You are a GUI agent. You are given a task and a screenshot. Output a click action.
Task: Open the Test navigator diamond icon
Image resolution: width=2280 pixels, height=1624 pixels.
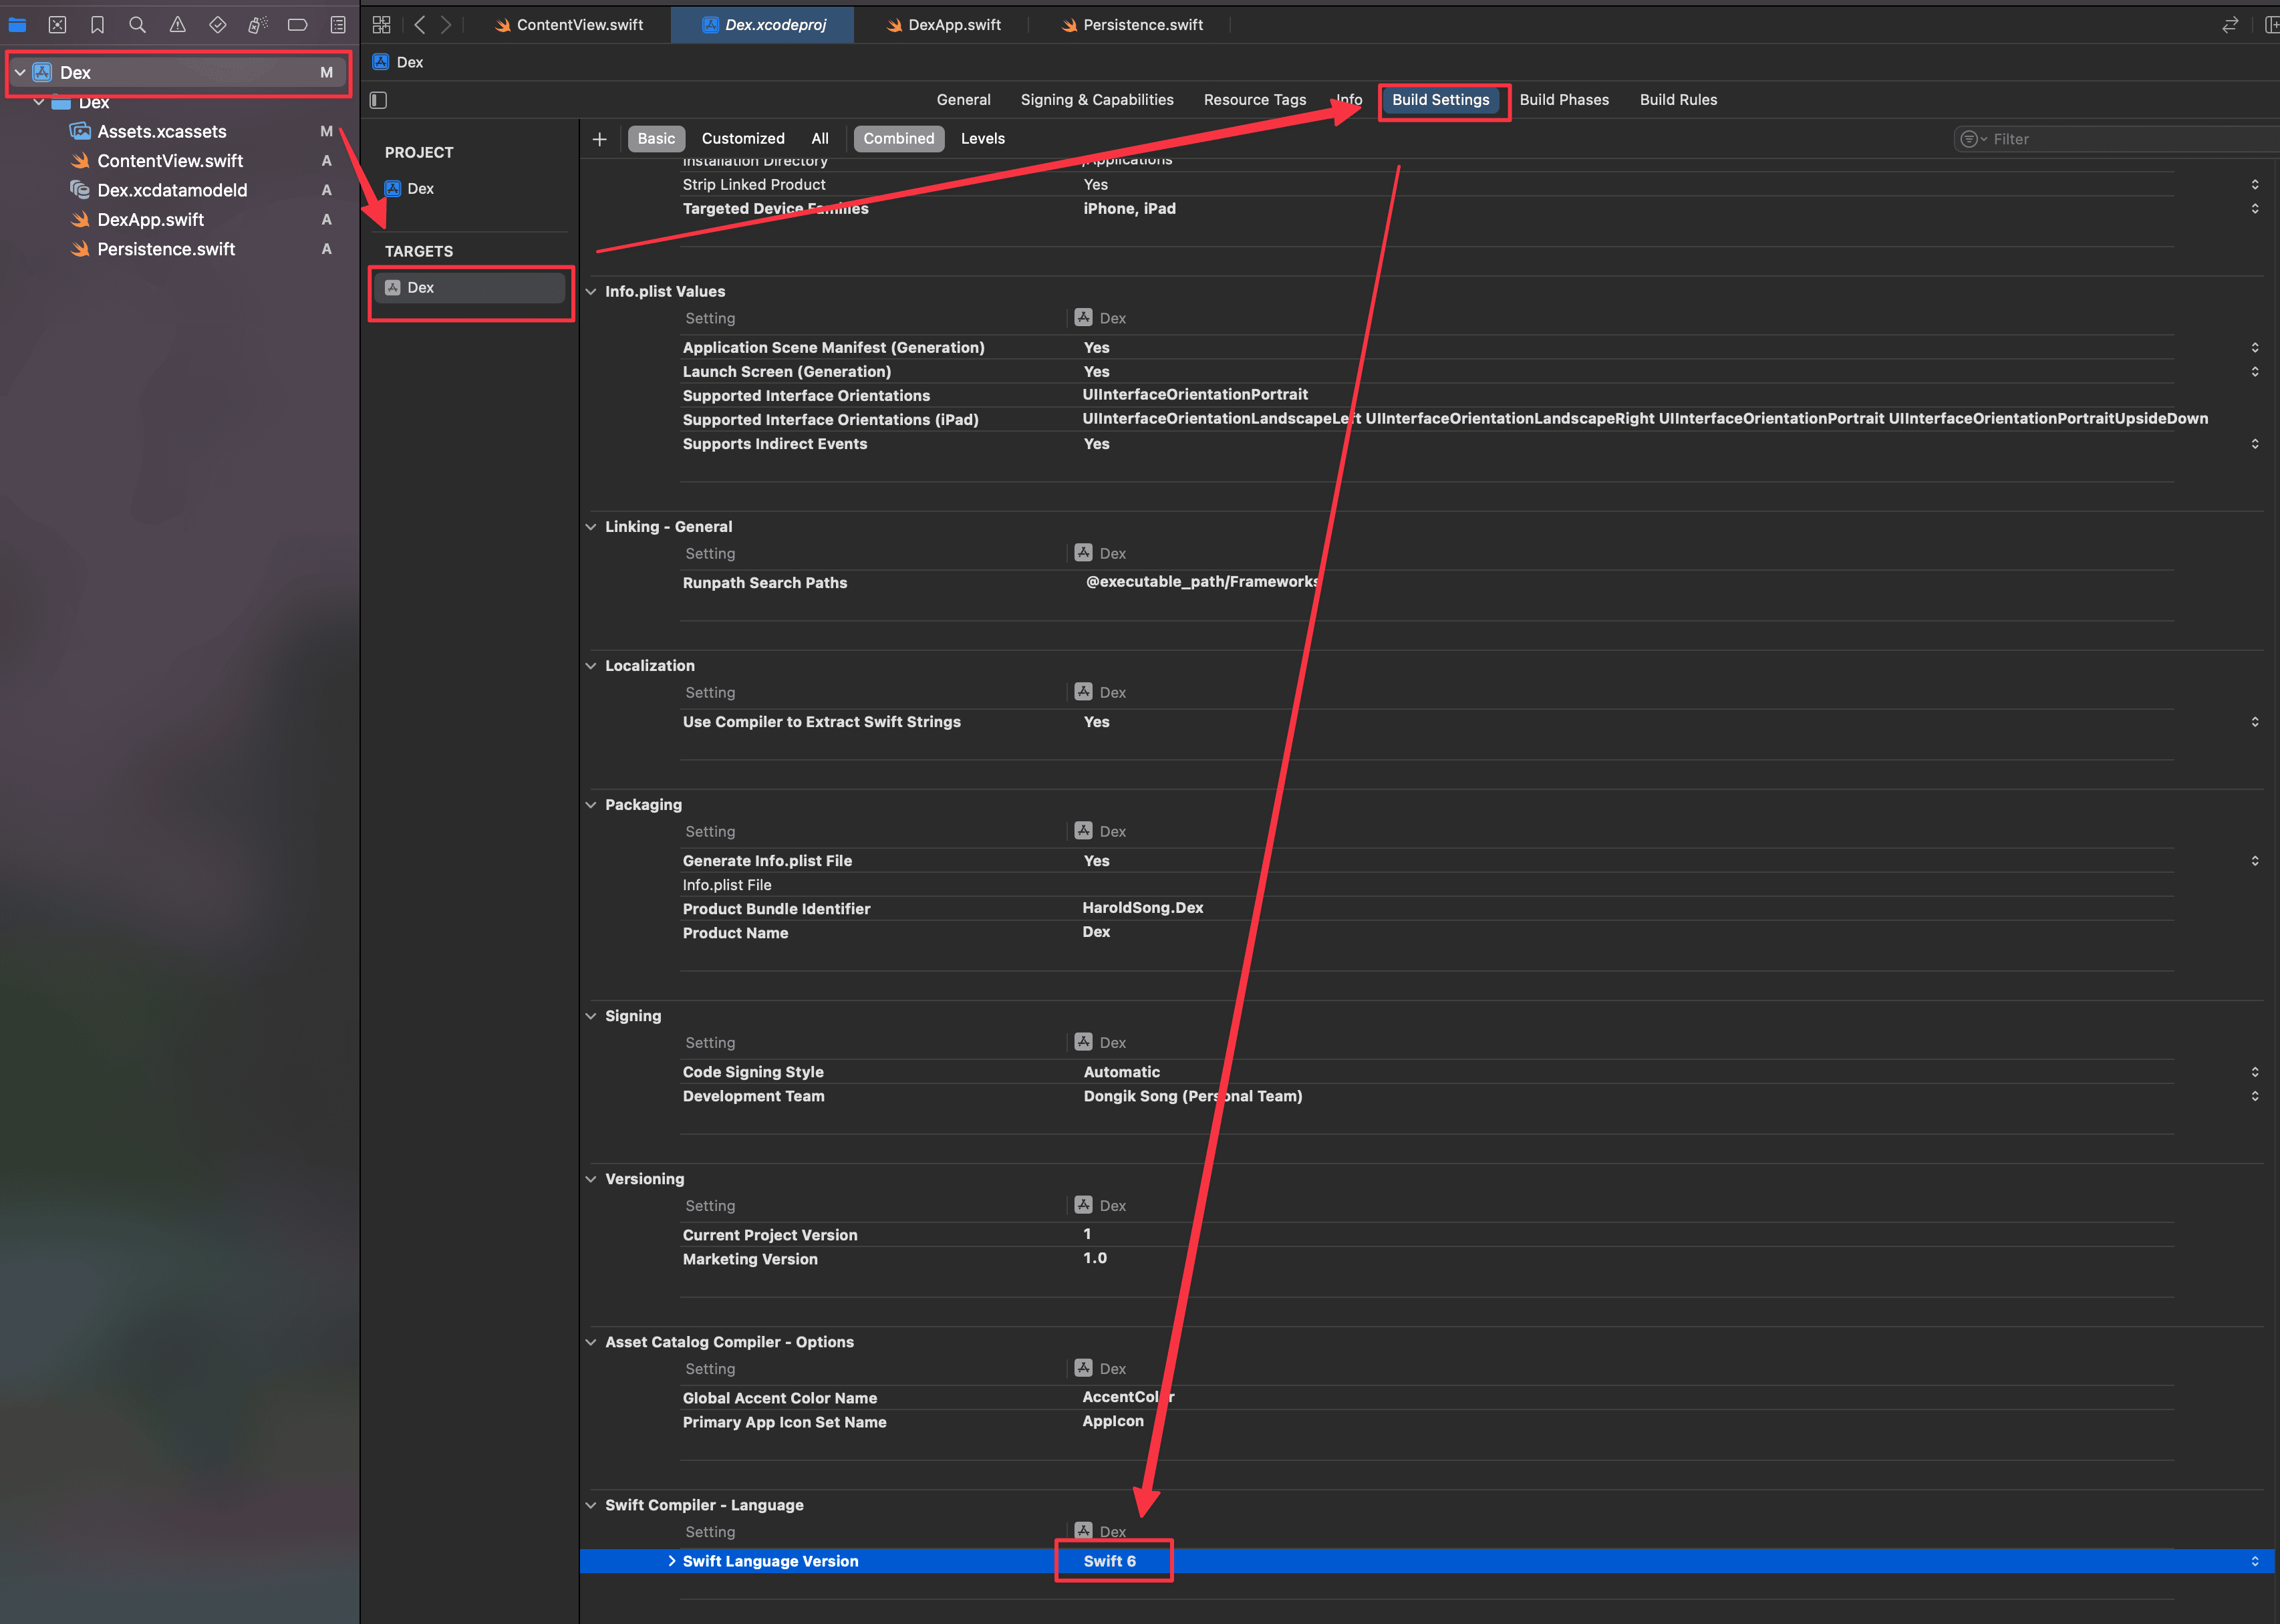pos(217,24)
